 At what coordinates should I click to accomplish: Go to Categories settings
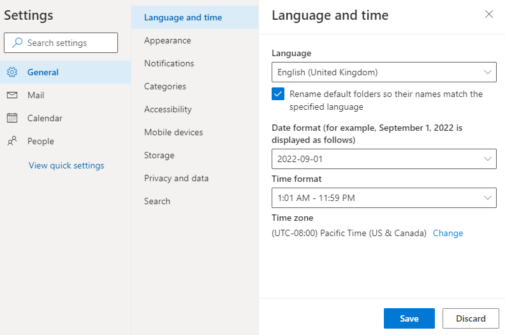click(165, 86)
